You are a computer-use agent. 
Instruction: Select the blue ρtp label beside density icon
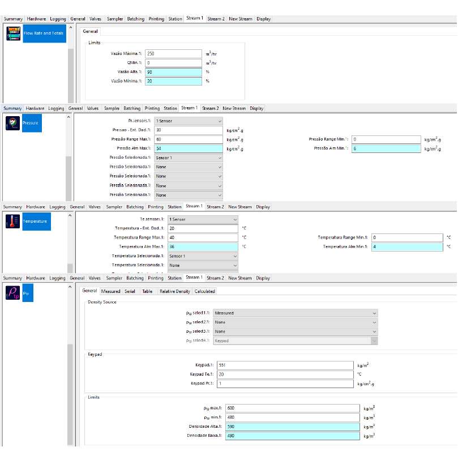pos(28,293)
